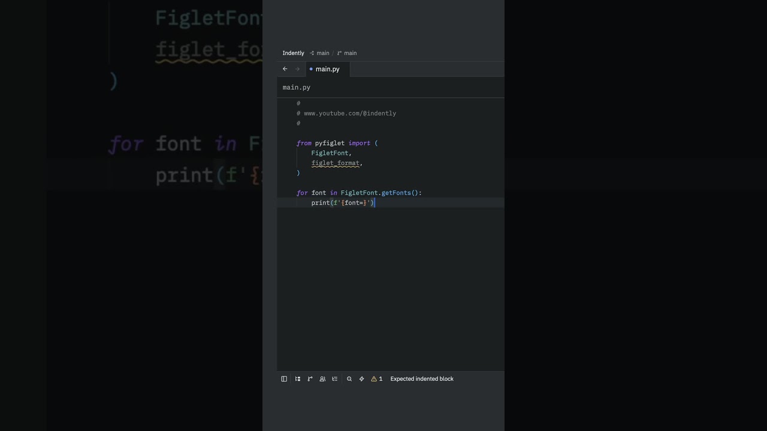Click the main.py breadcrumb path

click(x=297, y=87)
